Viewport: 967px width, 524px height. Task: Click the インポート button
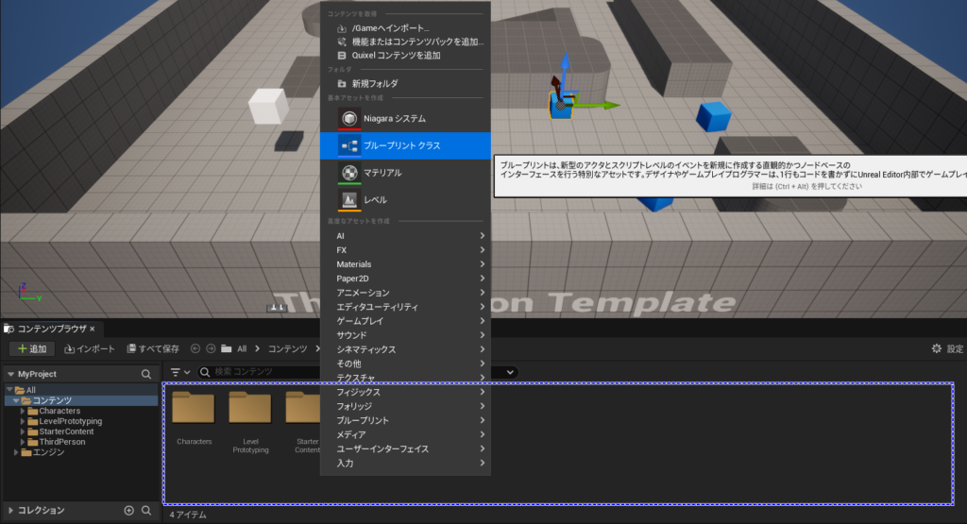[x=90, y=349]
